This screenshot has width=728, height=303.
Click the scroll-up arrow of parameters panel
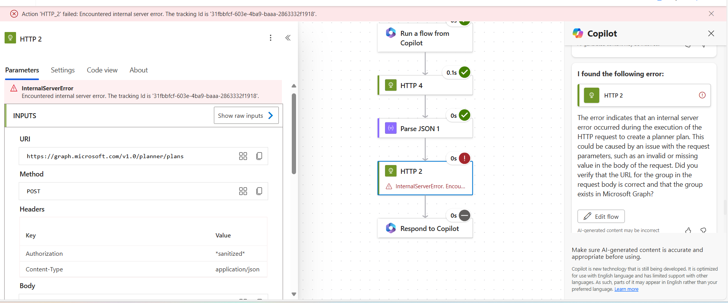(294, 86)
